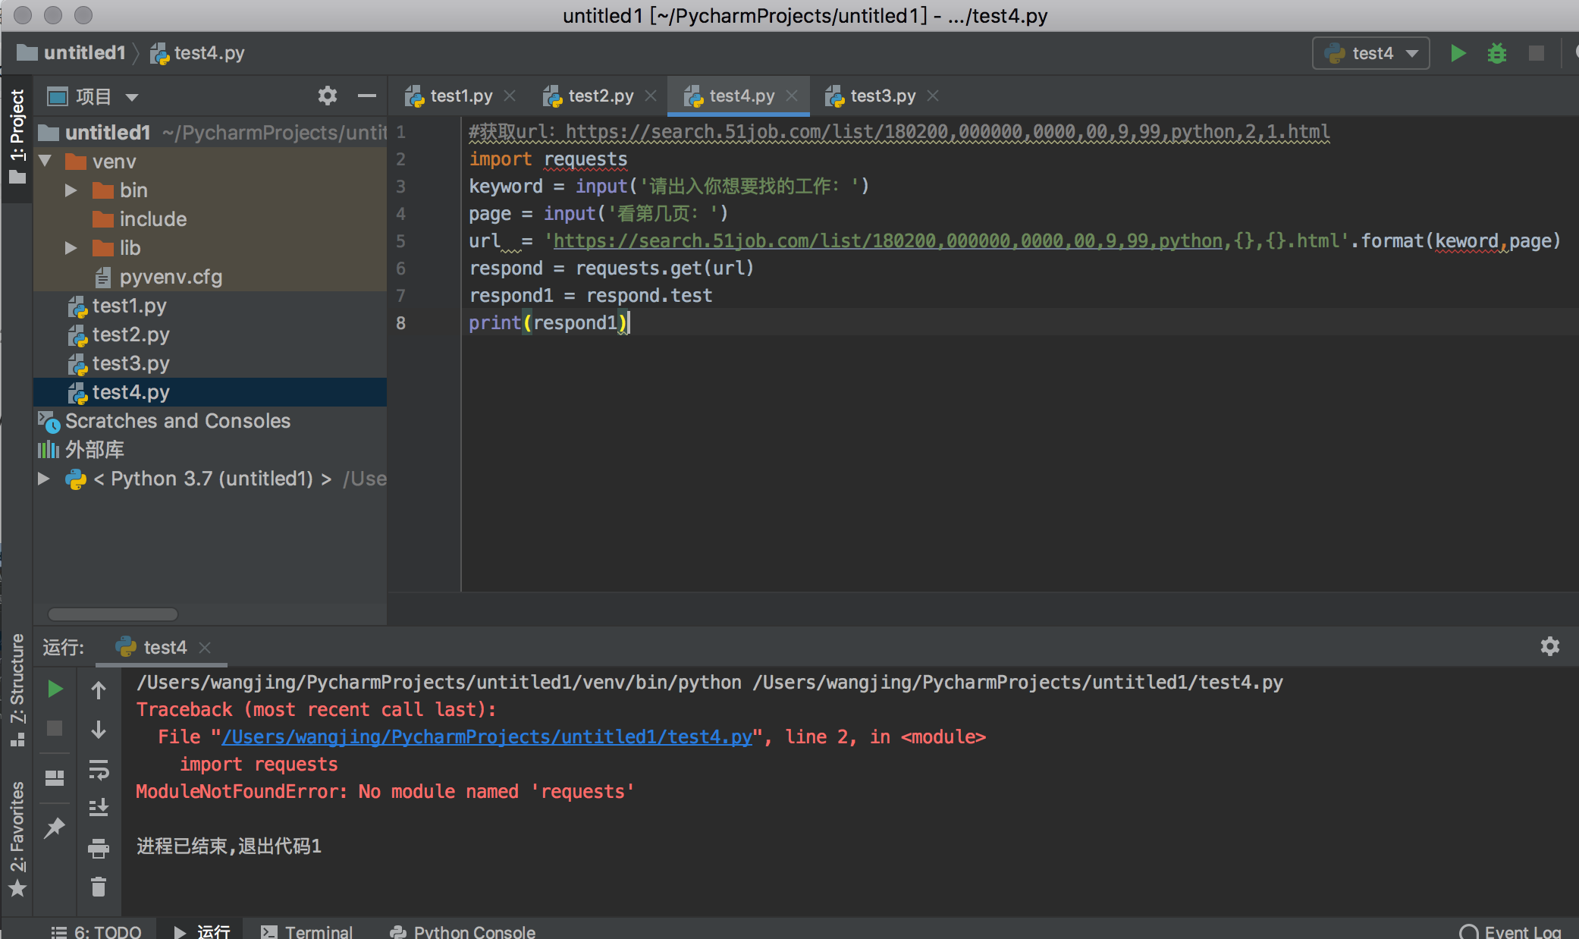1579x939 pixels.
Task: Click the run panel stop square icon
Action: [x=55, y=728]
